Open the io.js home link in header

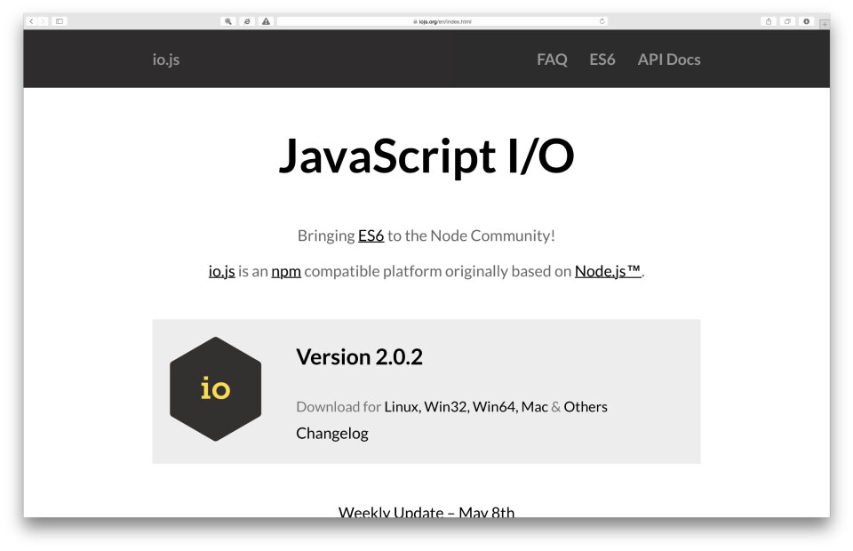point(166,60)
